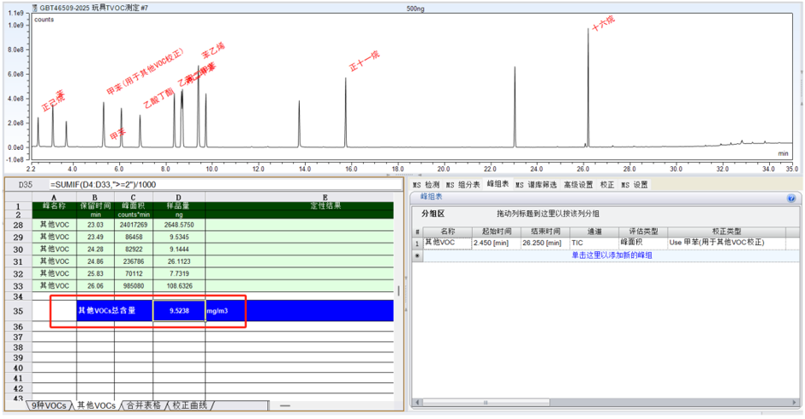Click the formula bar containing =SUMIF formula
805x419 pixels.
pos(225,184)
